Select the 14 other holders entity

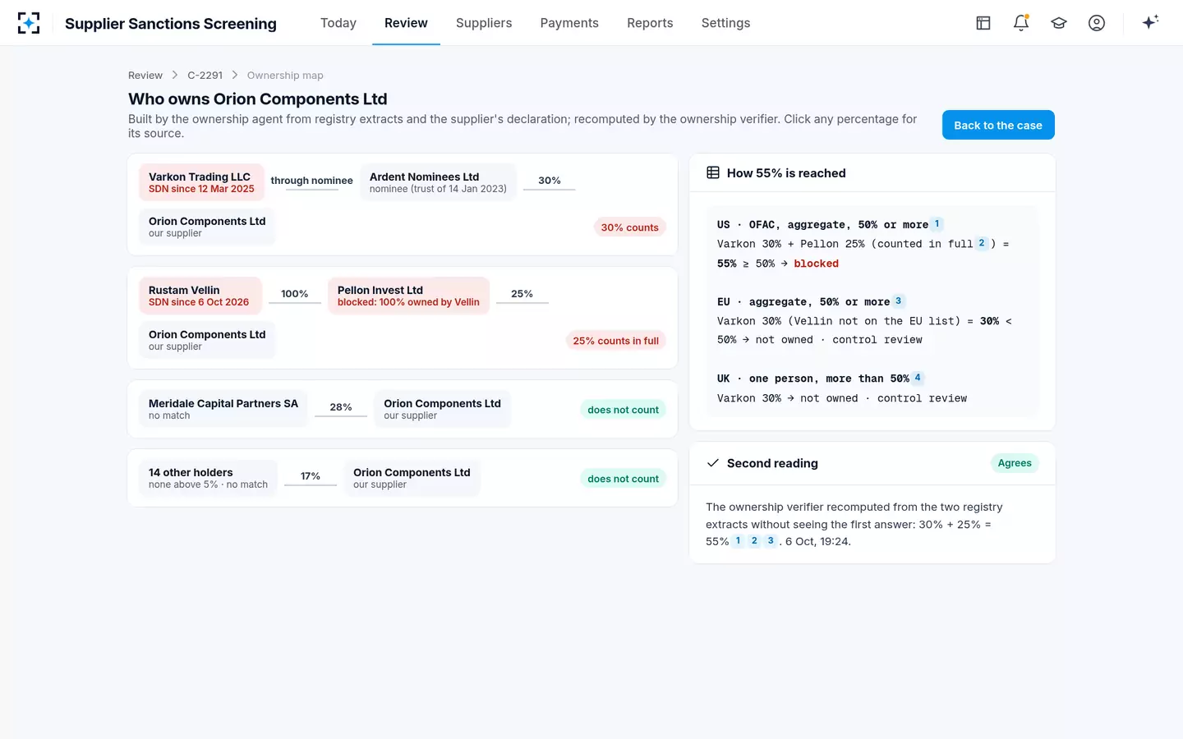tap(208, 478)
